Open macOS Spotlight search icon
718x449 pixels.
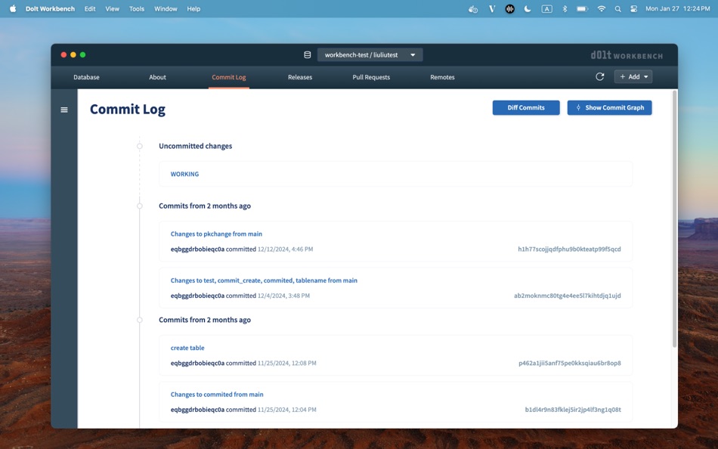[617, 9]
